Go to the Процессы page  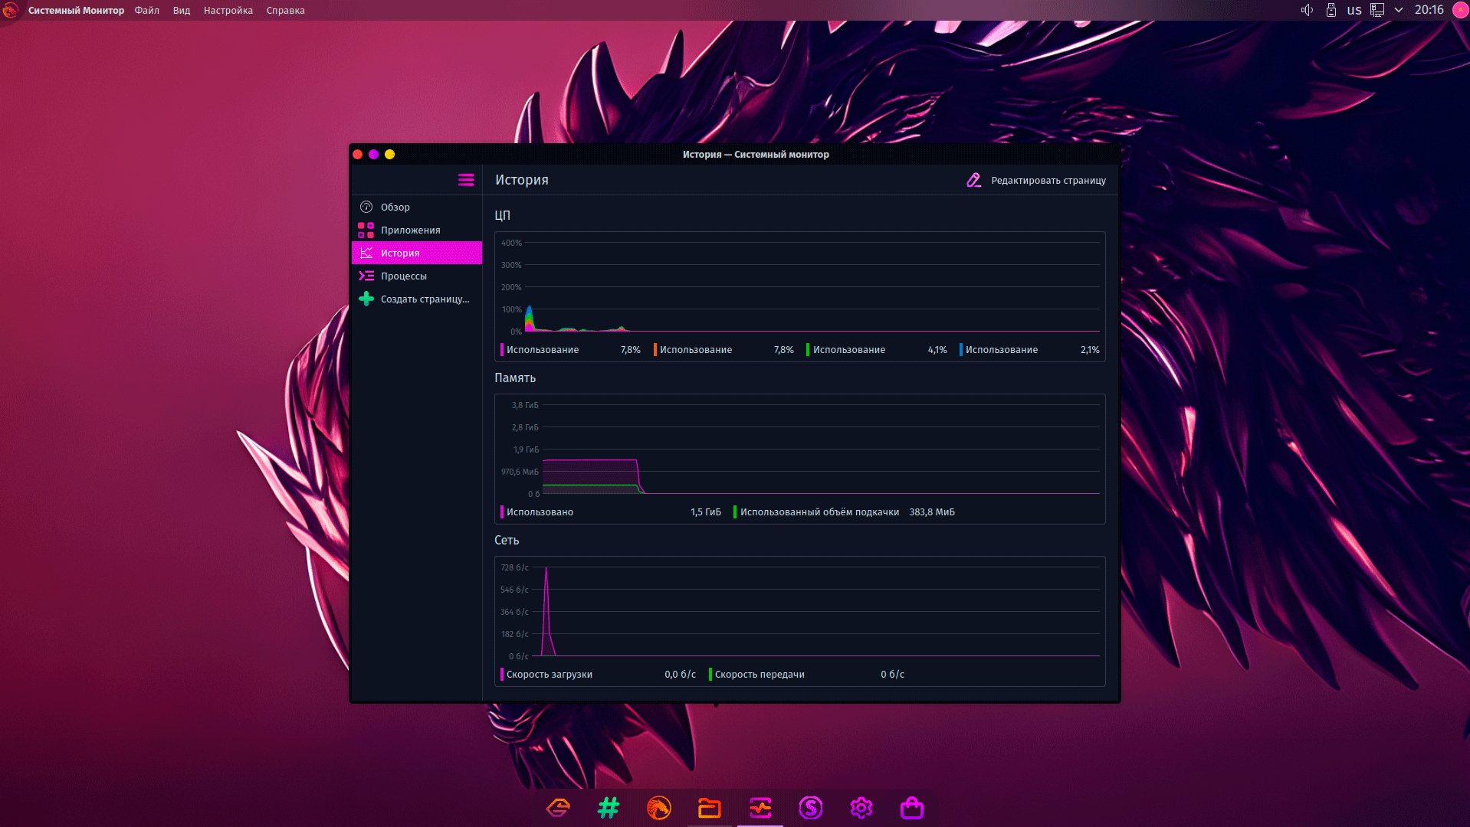[403, 276]
